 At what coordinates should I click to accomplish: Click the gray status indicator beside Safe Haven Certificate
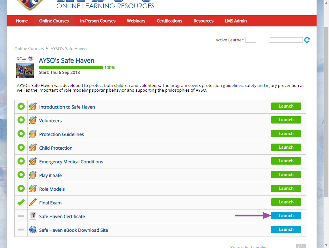click(21, 216)
